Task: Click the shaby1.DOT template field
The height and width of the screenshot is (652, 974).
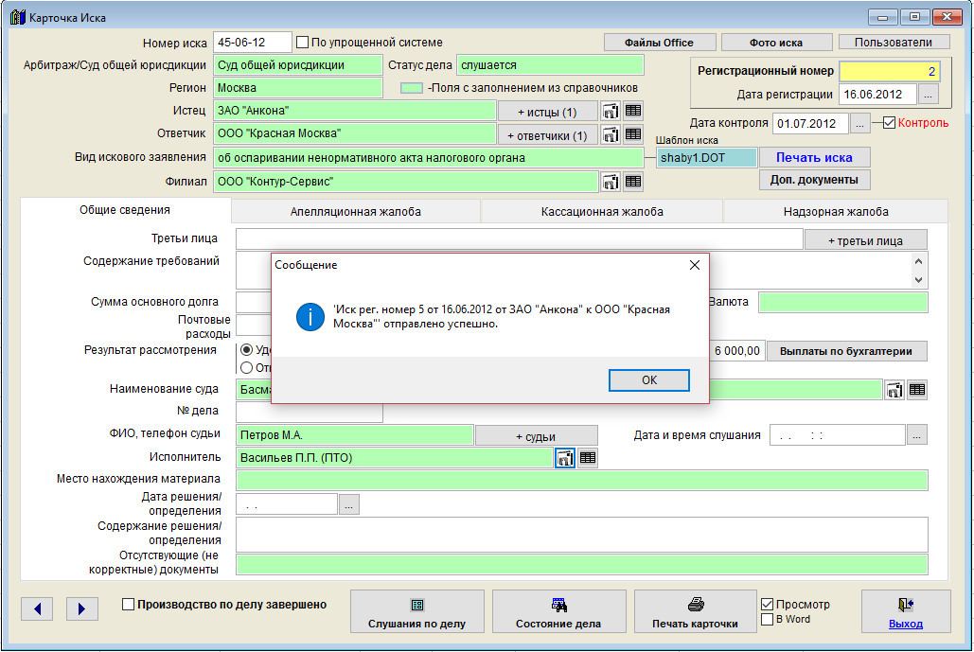Action: (x=707, y=158)
